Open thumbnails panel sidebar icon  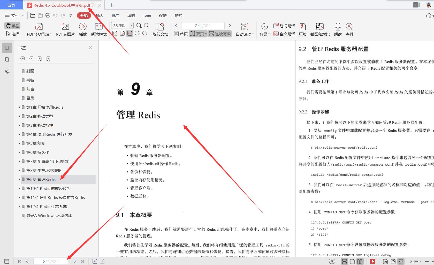pyautogui.click(x=7, y=60)
